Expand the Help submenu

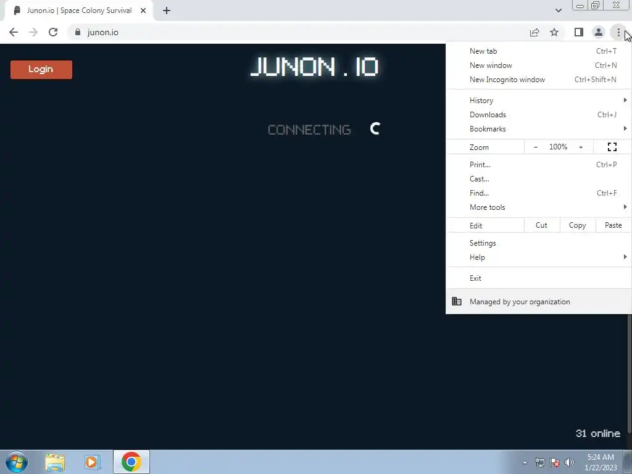click(x=538, y=257)
